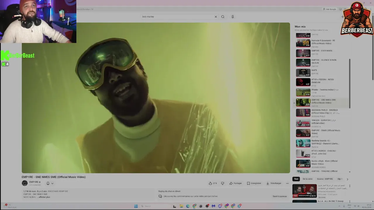Click the video title 'EMP1RE - SNE NMES SME'

(53, 177)
